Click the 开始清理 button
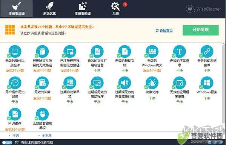Viewport: 226px width, 145px height. [x=201, y=30]
